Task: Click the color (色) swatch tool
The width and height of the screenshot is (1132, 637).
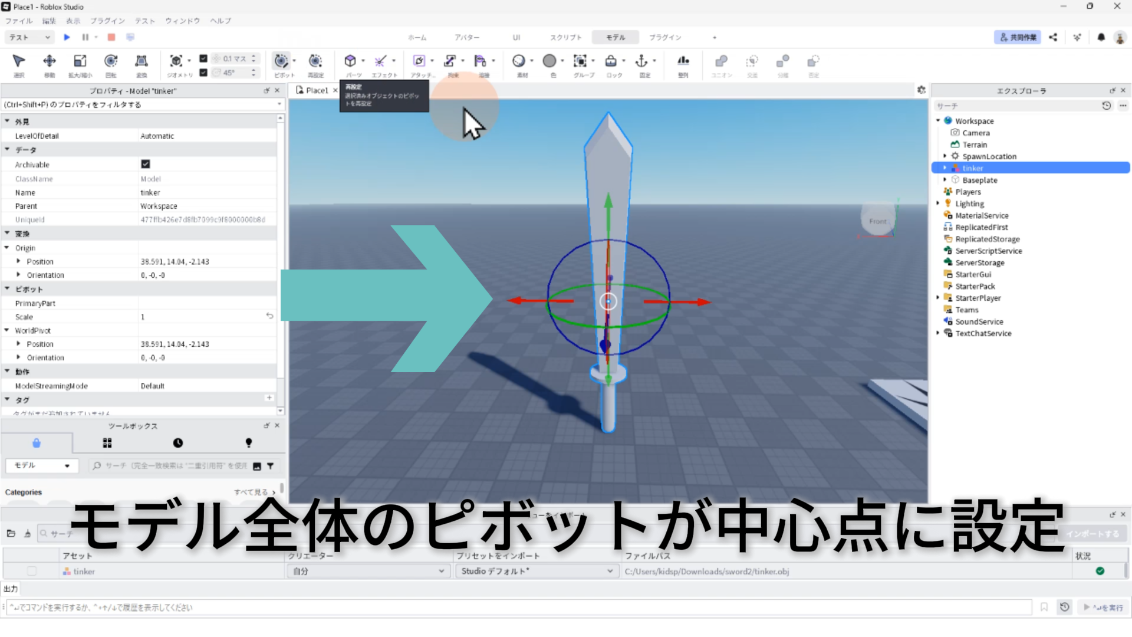Action: point(549,61)
